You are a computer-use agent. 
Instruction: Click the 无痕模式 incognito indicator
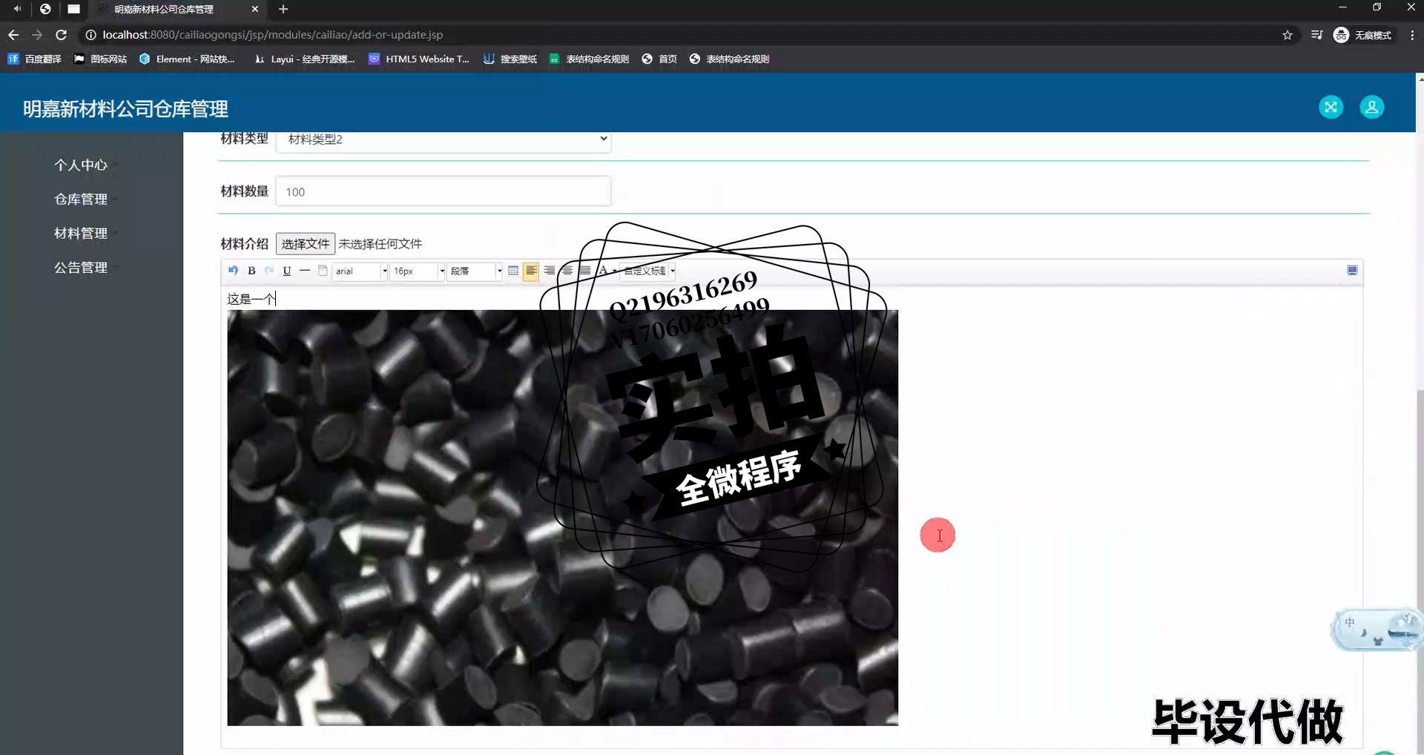point(1363,35)
